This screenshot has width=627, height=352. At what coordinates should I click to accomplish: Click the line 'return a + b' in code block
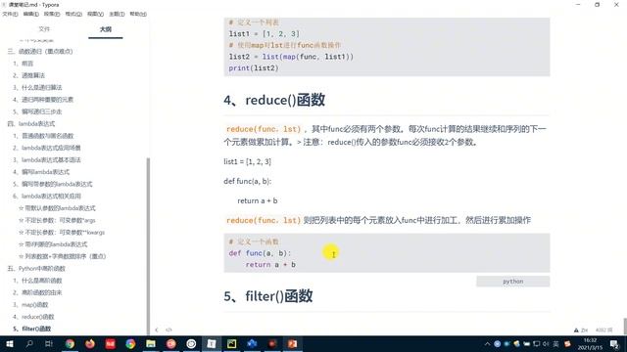(x=270, y=265)
